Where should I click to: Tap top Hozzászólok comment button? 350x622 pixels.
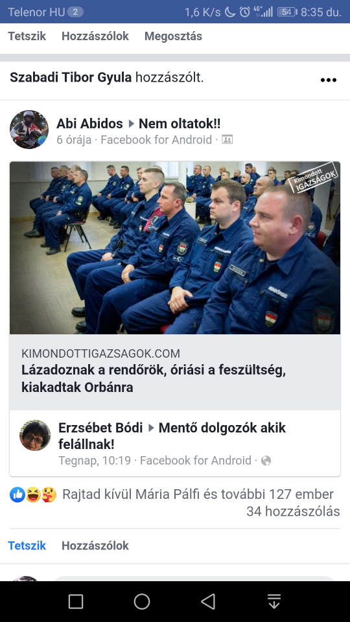(x=95, y=36)
